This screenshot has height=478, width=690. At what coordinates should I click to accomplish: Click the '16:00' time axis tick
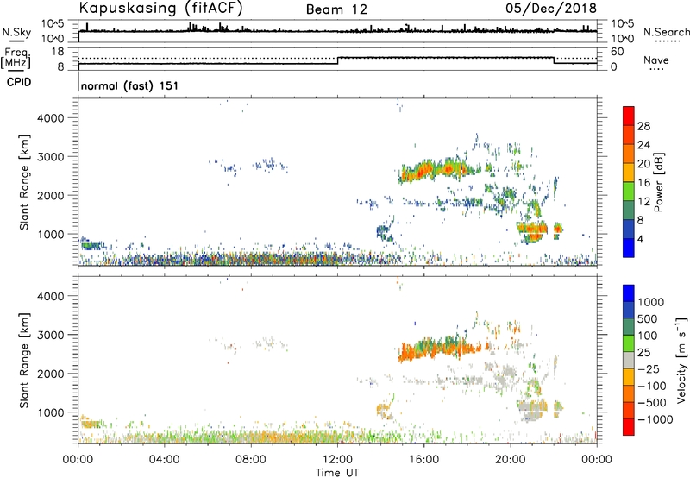click(423, 460)
